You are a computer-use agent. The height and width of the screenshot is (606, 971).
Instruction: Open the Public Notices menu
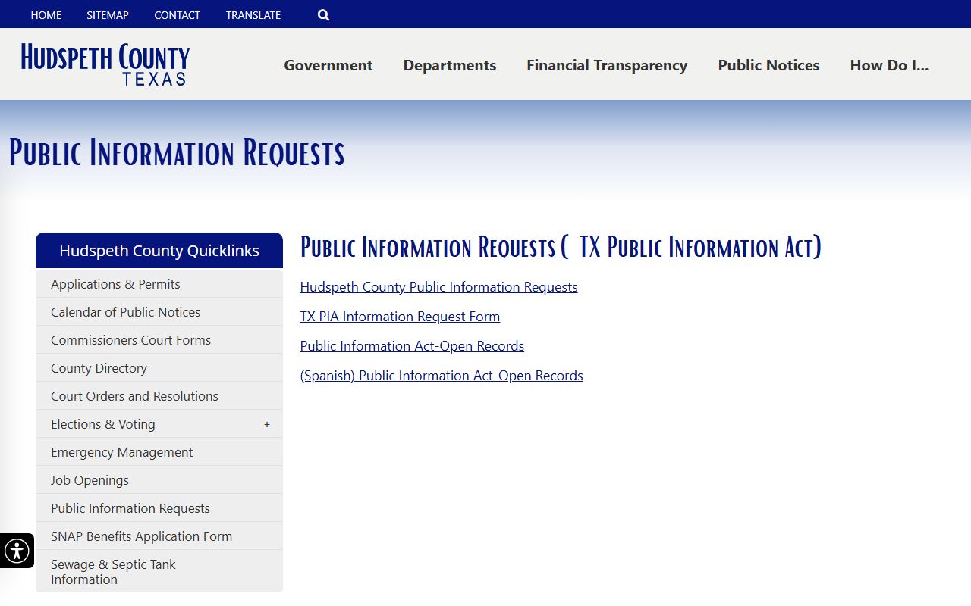(768, 65)
